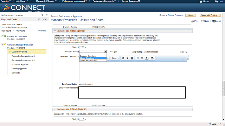Screen dimensions: 225x126
Task: Select the Update and Share step
Action: 27,52
